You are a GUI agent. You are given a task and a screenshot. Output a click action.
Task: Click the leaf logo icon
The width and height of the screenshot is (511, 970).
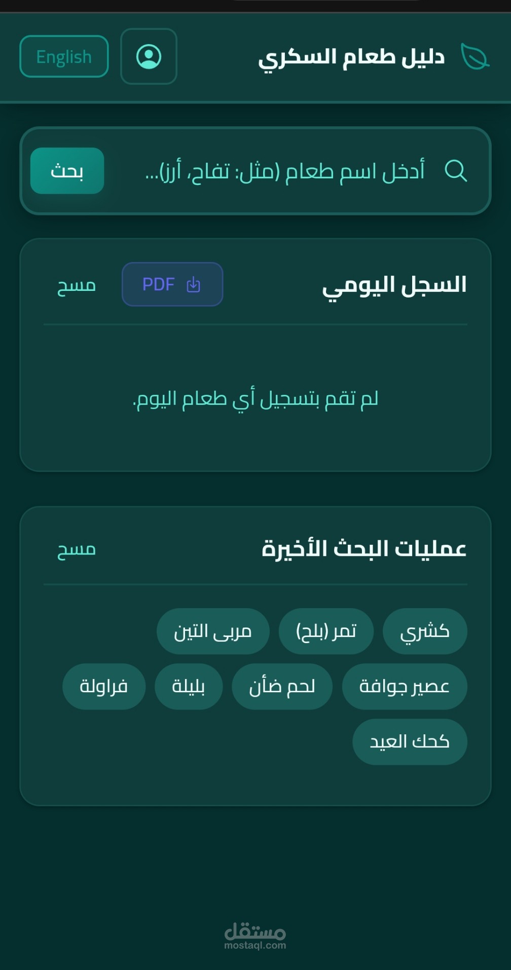[474, 56]
